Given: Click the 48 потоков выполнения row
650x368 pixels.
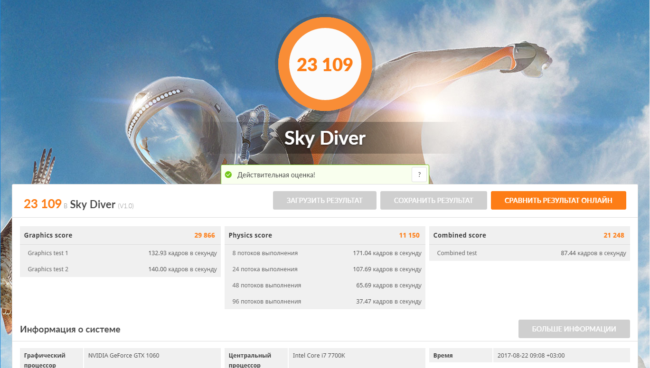Looking at the screenshot, I should tap(325, 285).
